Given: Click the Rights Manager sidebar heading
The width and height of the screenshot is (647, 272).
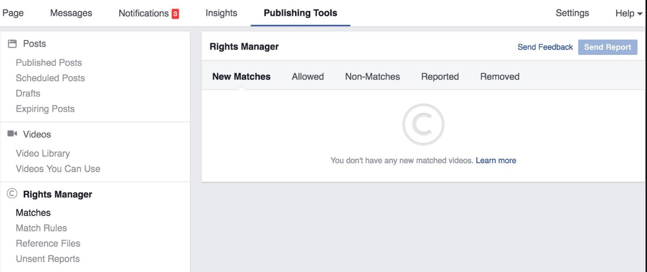Looking at the screenshot, I should click(57, 194).
